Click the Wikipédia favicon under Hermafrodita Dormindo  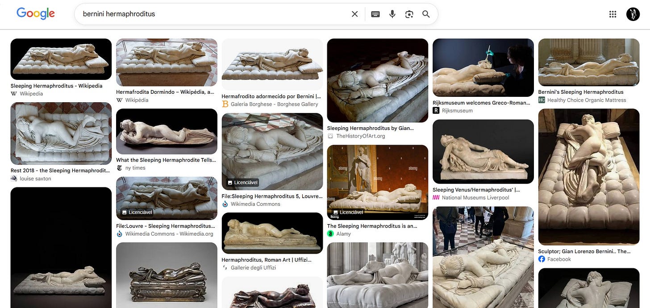119,100
